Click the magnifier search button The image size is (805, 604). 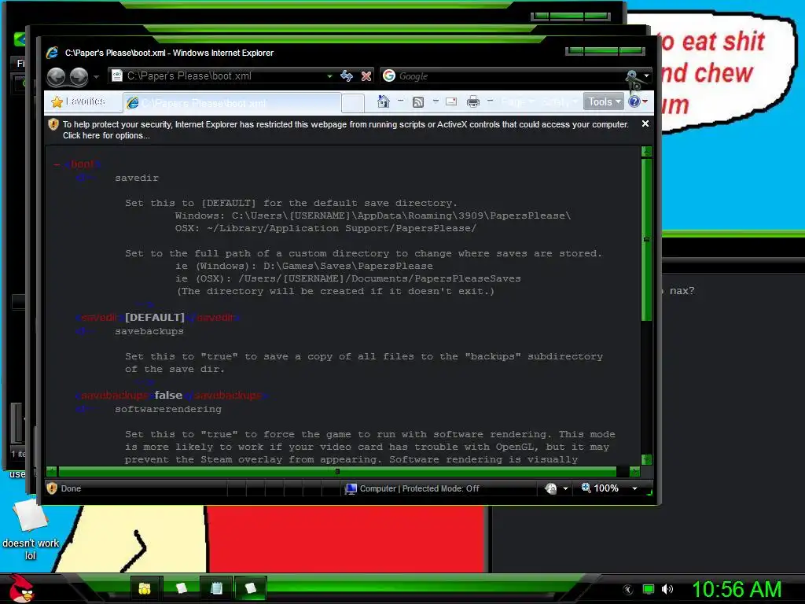coord(633,76)
